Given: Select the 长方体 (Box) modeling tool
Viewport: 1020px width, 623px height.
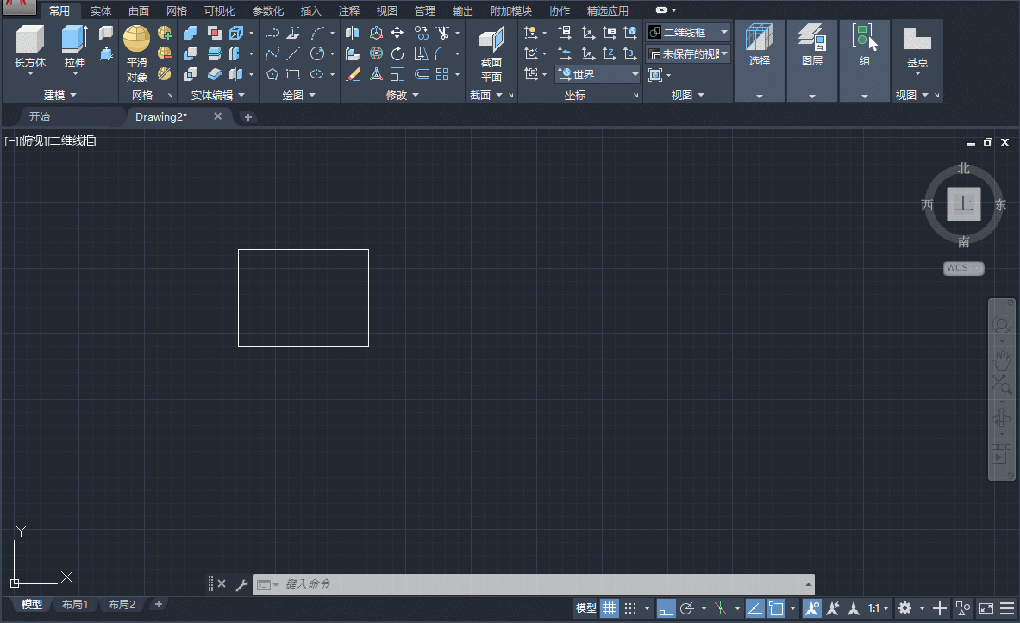Looking at the screenshot, I should point(30,43).
